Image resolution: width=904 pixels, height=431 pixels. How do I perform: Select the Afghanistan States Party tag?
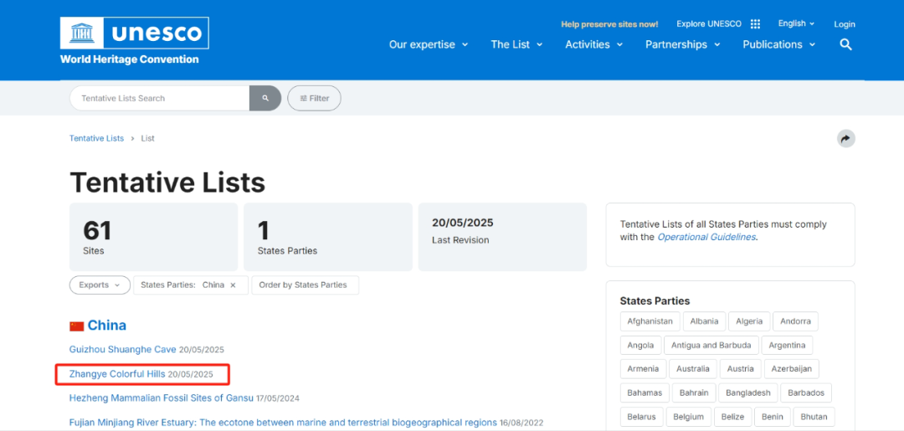pos(650,321)
